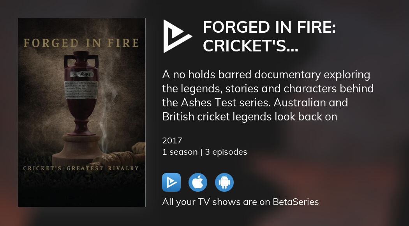Screen dimensions: 409x226
Task: Click the documentary description paragraph
Action: (x=268, y=96)
